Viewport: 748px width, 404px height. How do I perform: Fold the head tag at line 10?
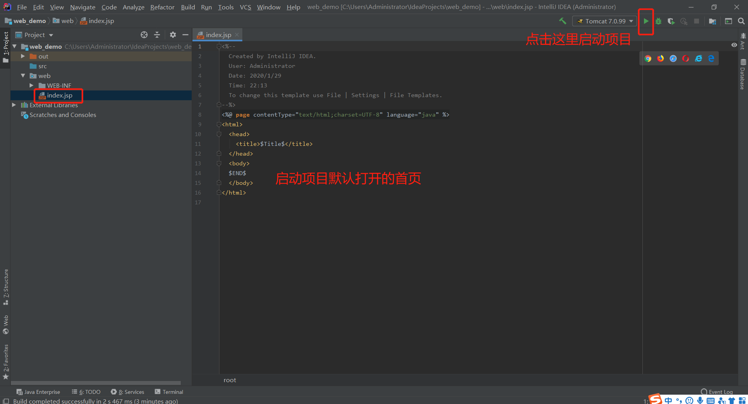(x=219, y=134)
